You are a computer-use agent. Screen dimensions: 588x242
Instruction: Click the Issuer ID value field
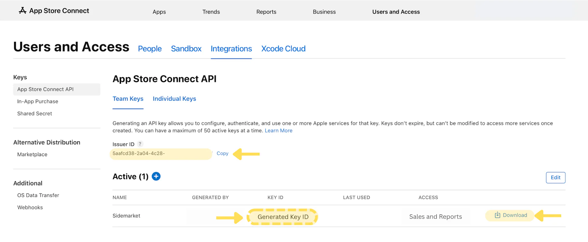(160, 154)
